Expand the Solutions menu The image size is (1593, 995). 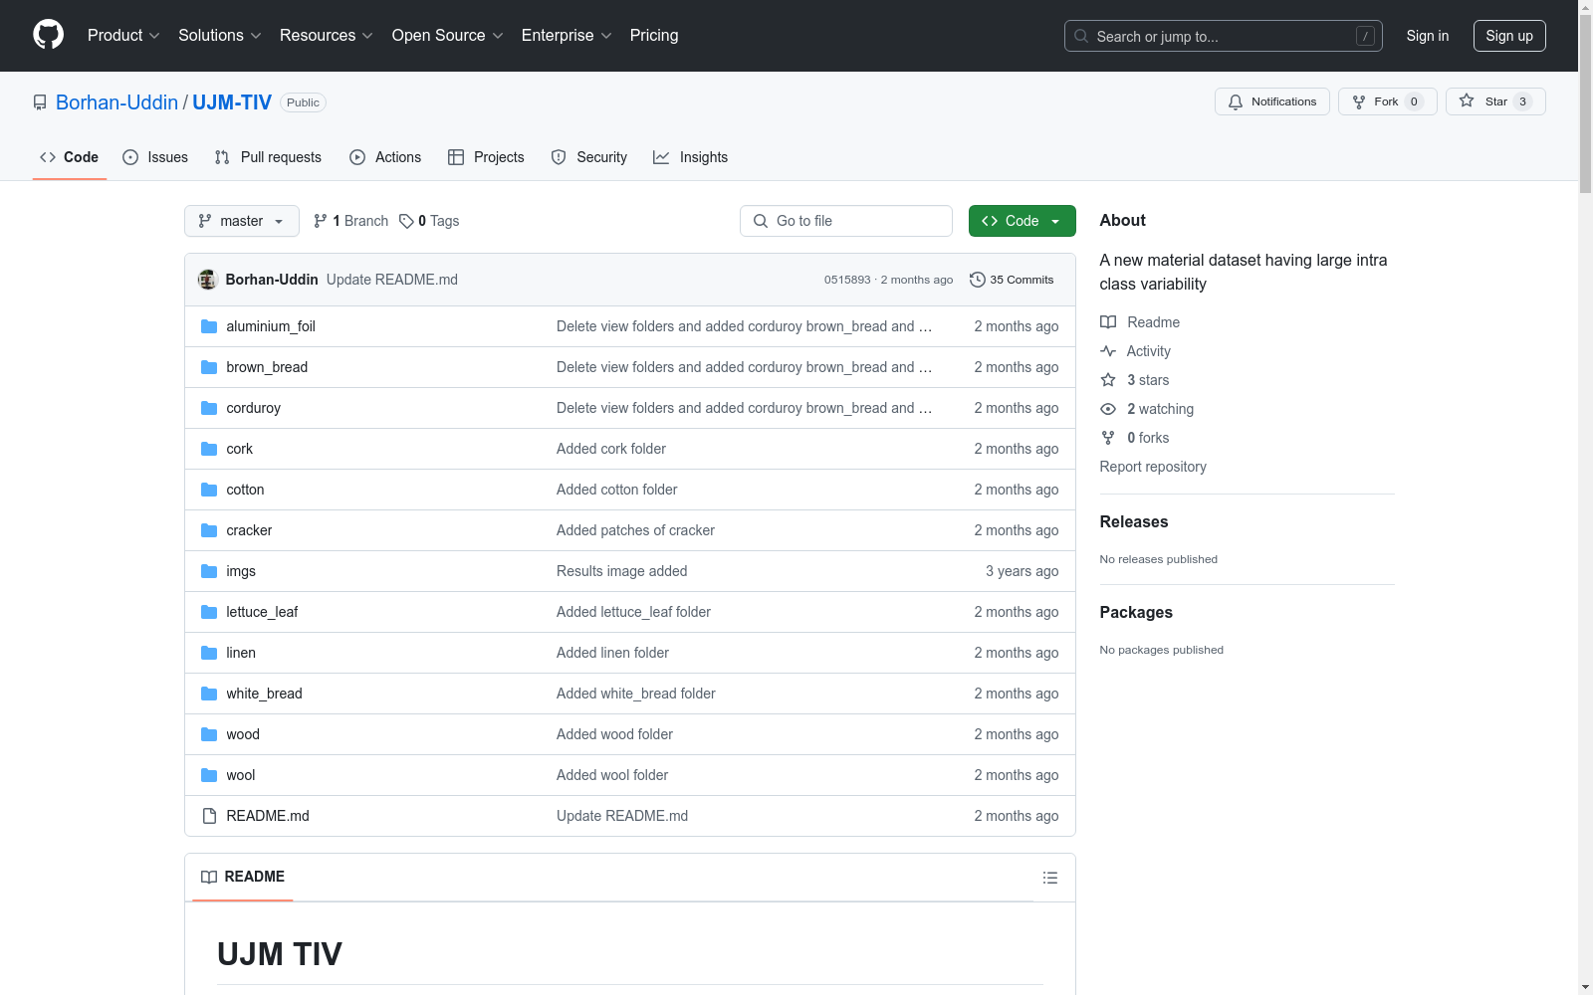point(220,35)
